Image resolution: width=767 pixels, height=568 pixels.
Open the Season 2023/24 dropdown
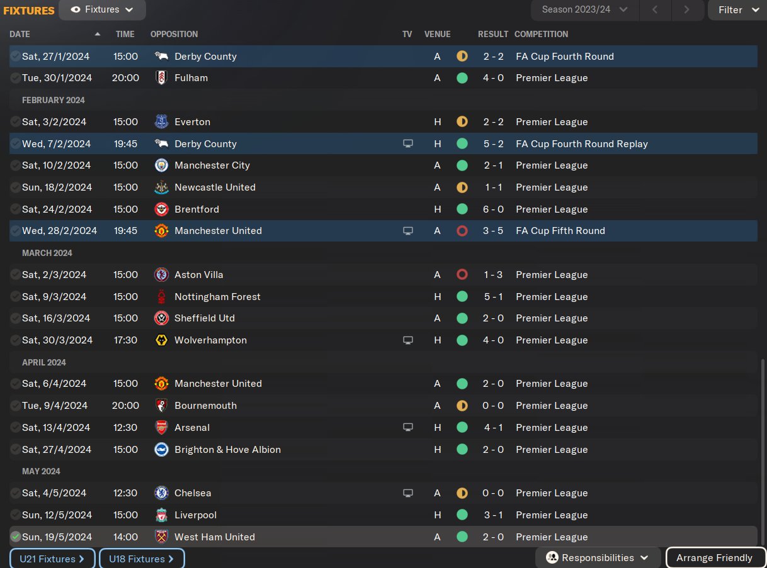(x=585, y=10)
